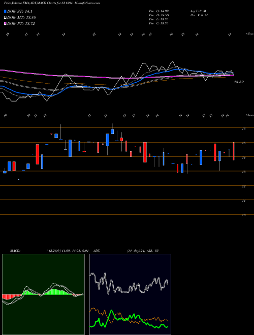The width and height of the screenshot is (254, 335).
Task: Click the 12 price axis label
Action: [243, 186]
